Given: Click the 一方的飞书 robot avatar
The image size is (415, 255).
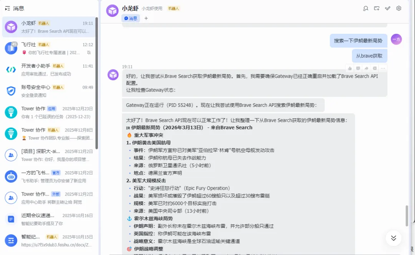Looking at the screenshot, I should (x=11, y=176).
